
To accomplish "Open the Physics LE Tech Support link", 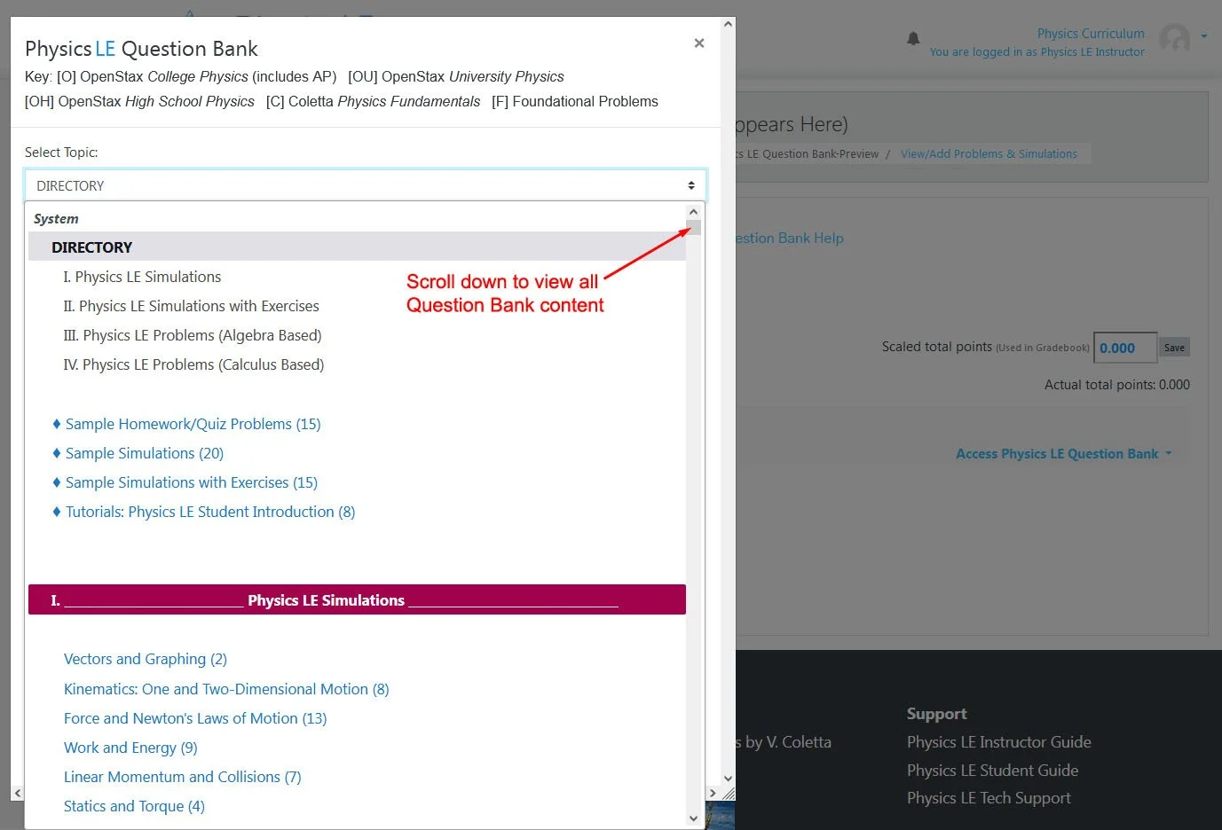I will 988,797.
